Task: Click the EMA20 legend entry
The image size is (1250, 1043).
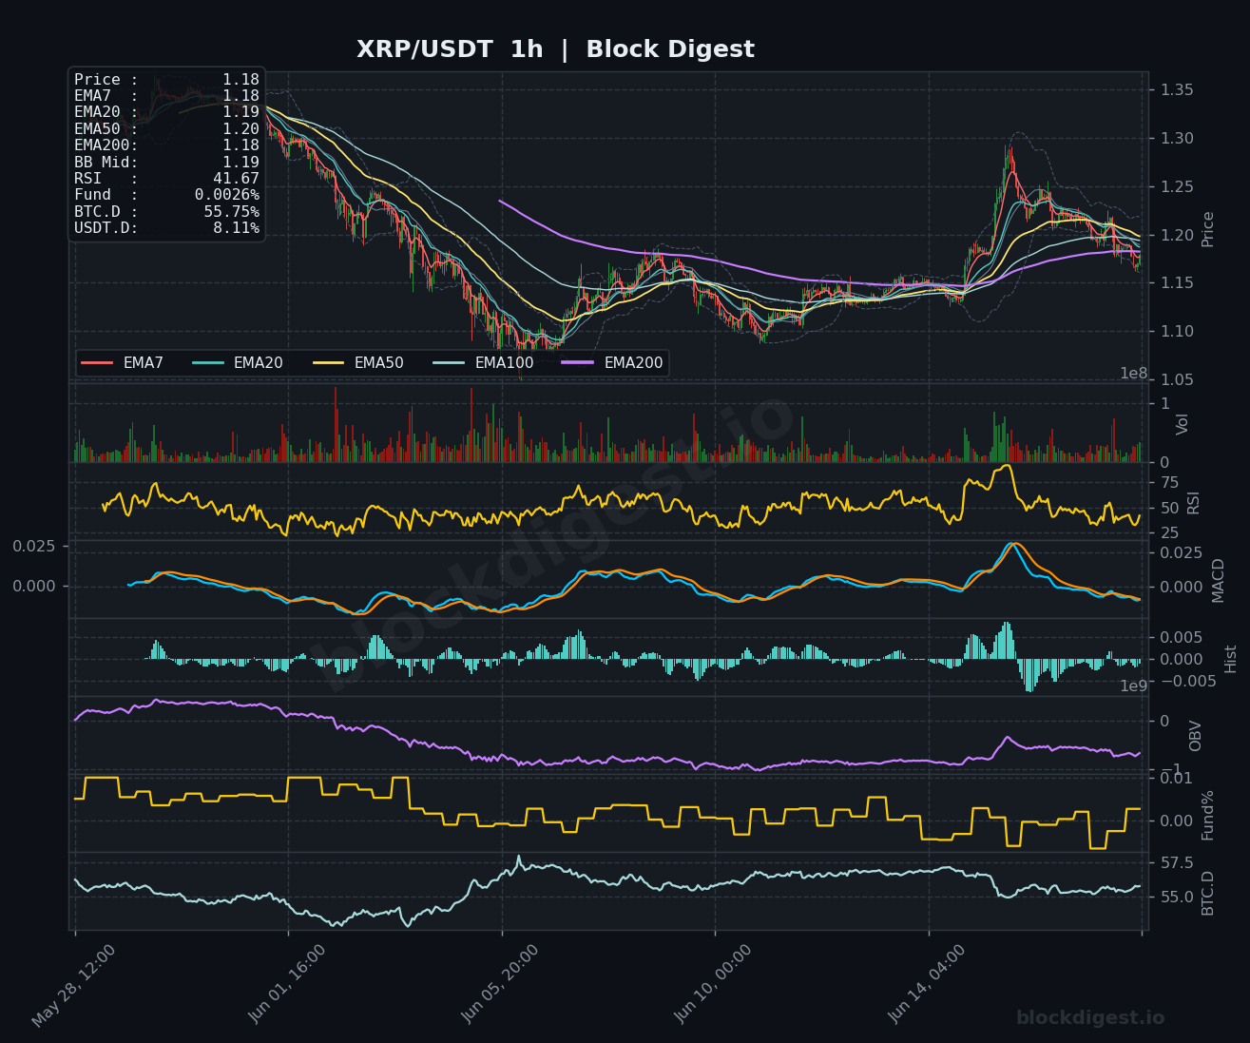Action: tap(237, 363)
